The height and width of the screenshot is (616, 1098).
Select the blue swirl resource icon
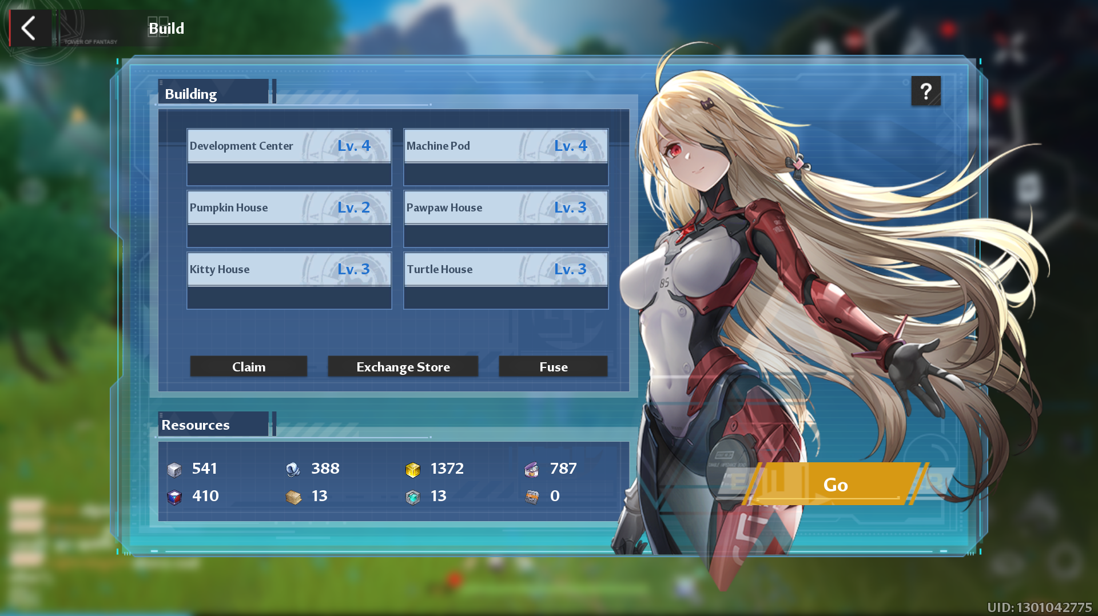[293, 470]
